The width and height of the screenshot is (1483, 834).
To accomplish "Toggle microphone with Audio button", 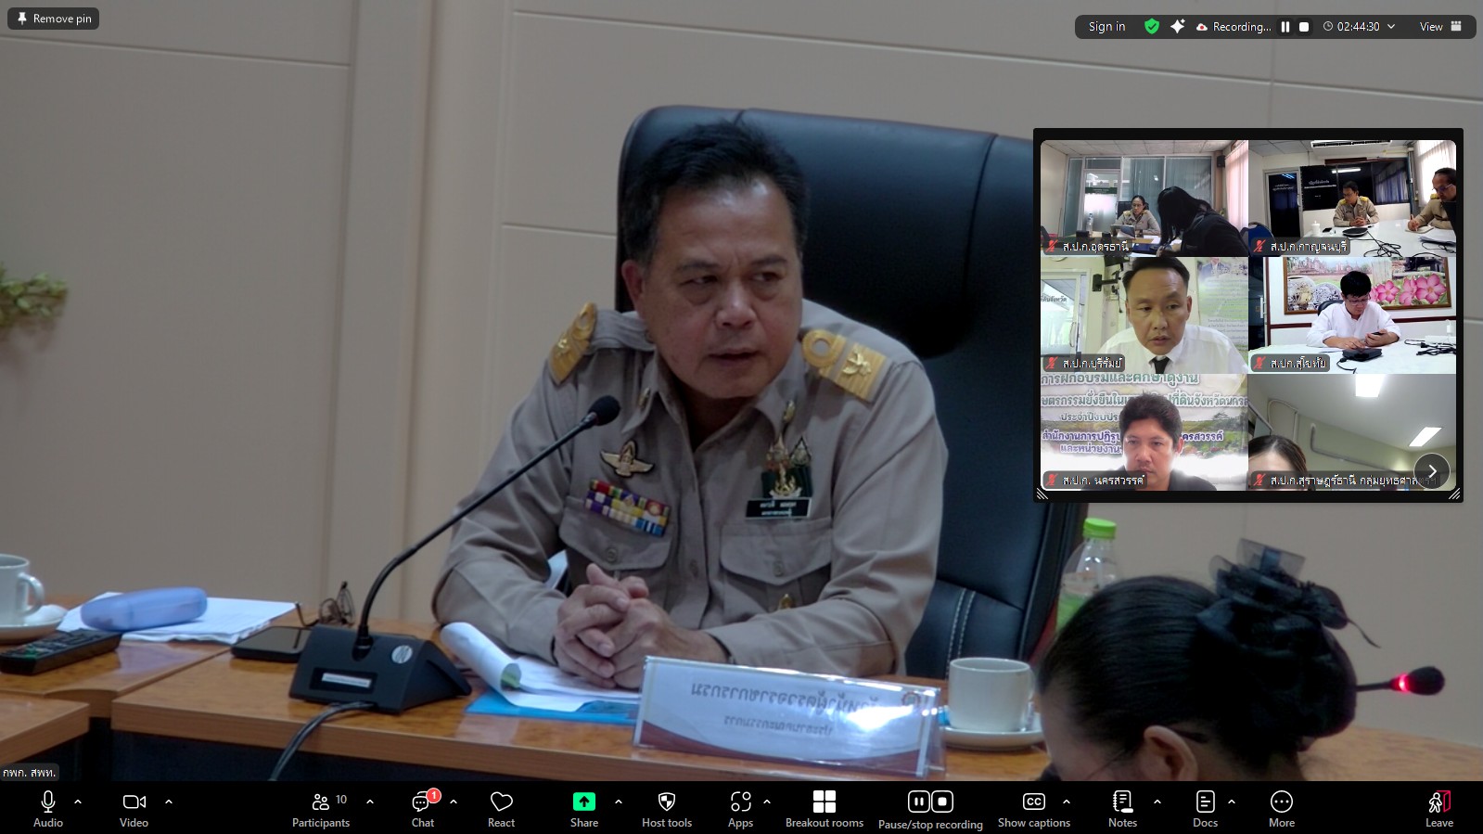I will 48,808.
